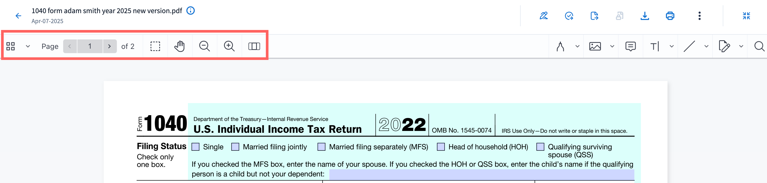Open the three-dot more options menu

click(699, 16)
